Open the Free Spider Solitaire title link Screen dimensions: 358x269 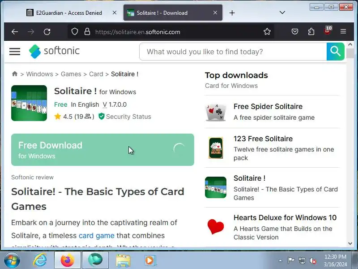point(268,106)
